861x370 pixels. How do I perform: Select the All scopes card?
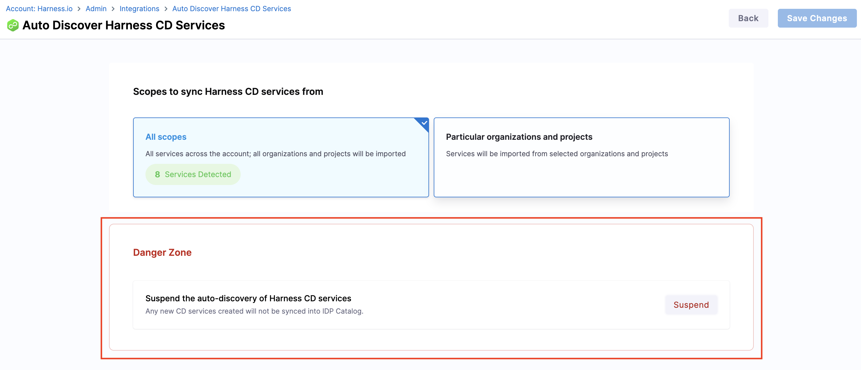(280, 157)
